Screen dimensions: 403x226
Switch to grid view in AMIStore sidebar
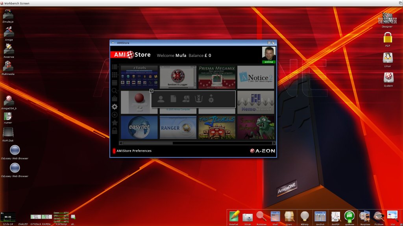point(115,75)
